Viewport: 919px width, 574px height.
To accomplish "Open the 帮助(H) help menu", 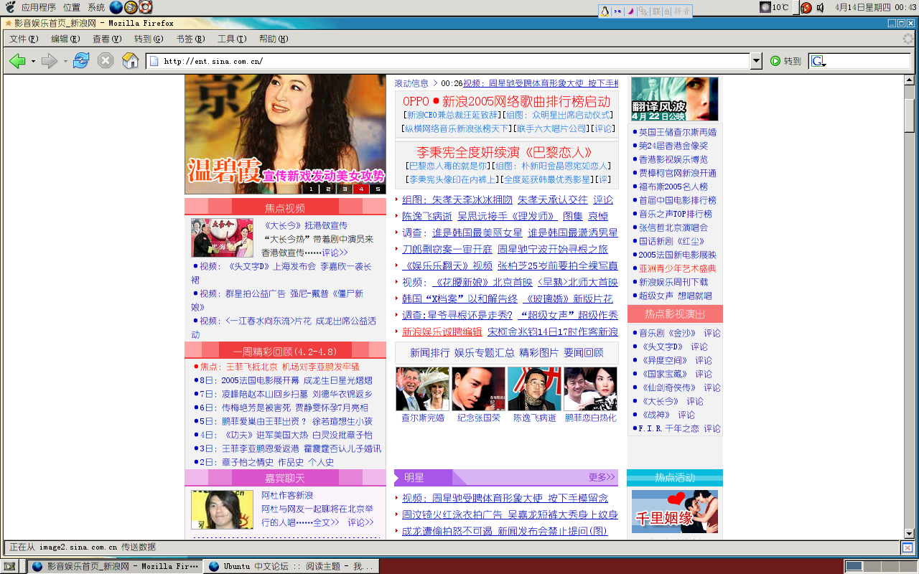I will (274, 39).
